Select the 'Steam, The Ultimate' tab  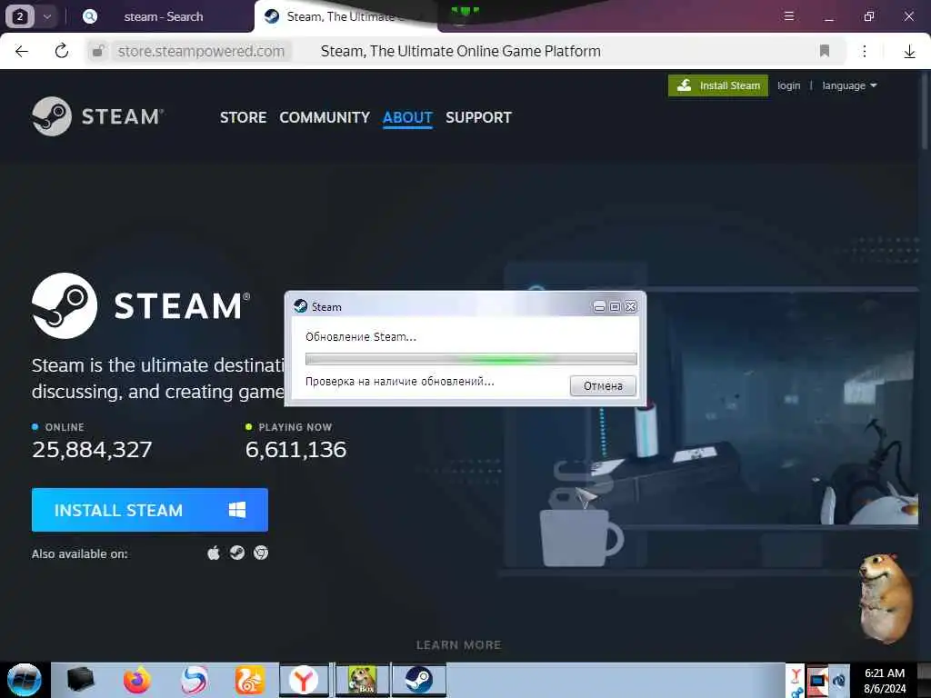345,16
